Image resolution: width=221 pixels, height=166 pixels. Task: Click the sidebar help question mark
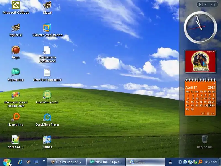215,4
